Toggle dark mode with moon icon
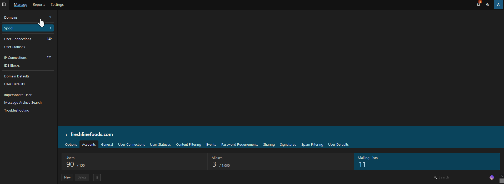The height and width of the screenshot is (184, 504). 488,4
